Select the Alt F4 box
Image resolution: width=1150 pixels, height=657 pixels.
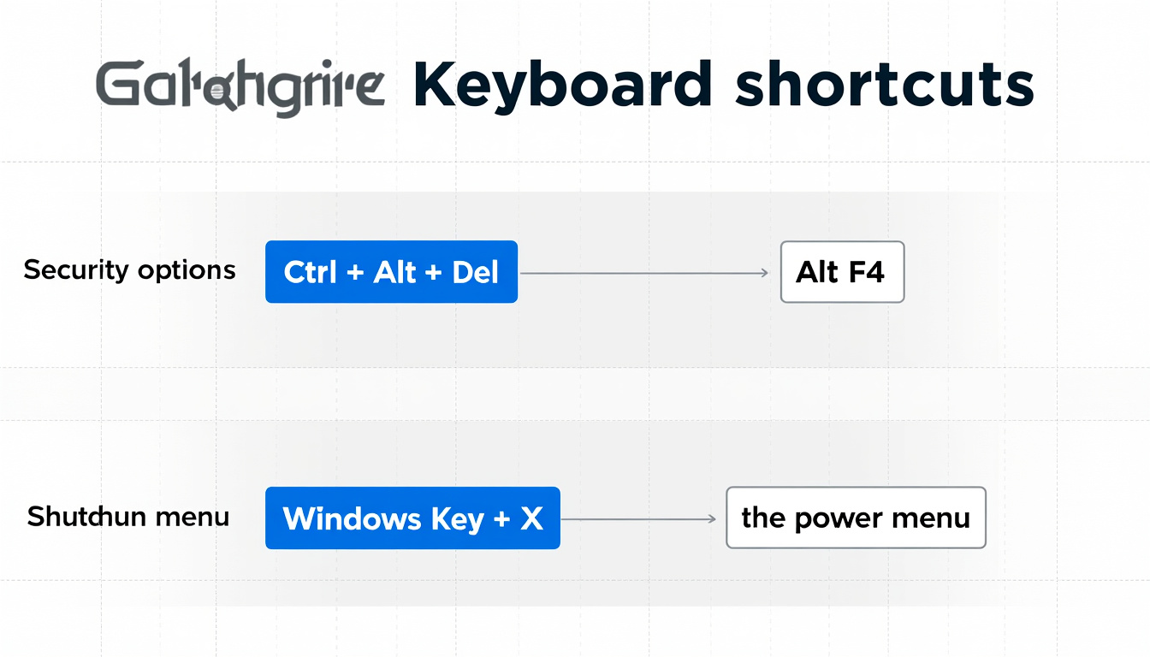pos(842,273)
